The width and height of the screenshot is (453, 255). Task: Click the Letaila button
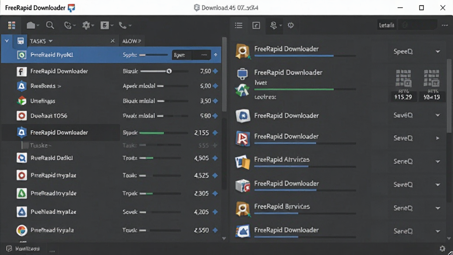click(x=387, y=25)
